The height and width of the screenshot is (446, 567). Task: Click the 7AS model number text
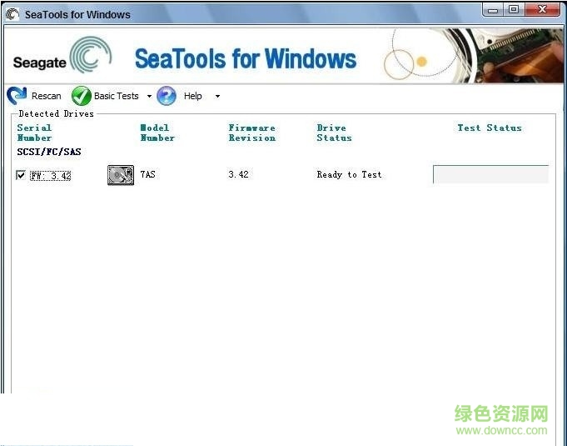[x=147, y=174]
